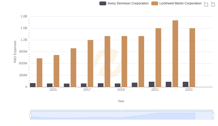Click the Lockheed Martin bar for 2014
Viewport: 218px width, 126px height.
[x=40, y=73]
